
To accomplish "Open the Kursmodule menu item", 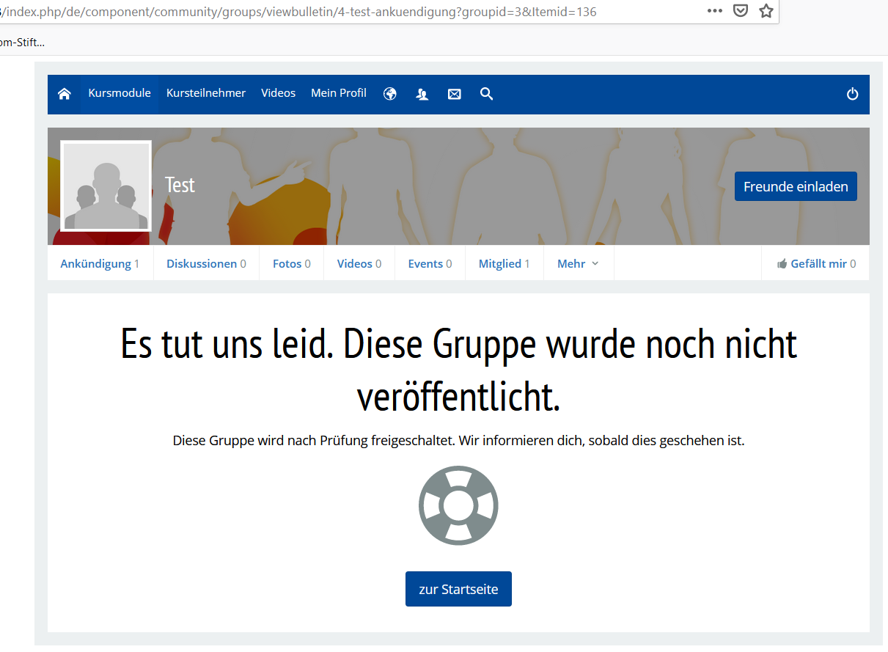I will pos(120,93).
